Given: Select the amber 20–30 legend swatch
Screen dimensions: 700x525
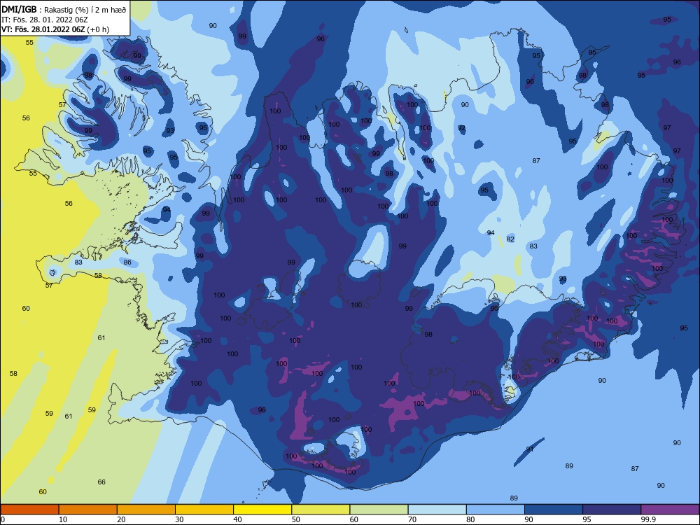Looking at the screenshot, I should (146, 510).
